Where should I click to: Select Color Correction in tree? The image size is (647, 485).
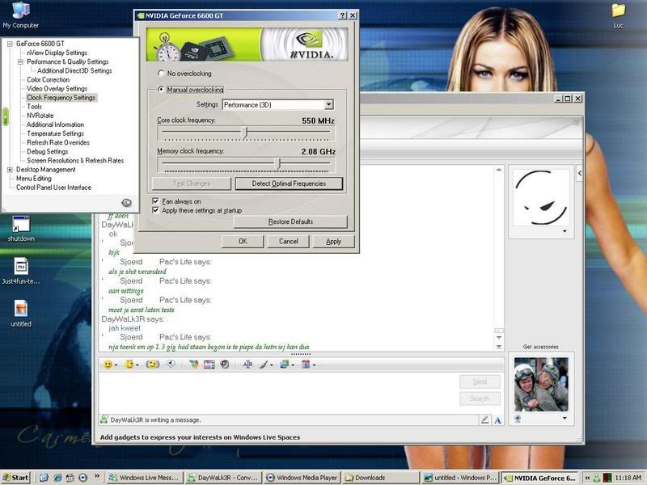[x=48, y=79]
